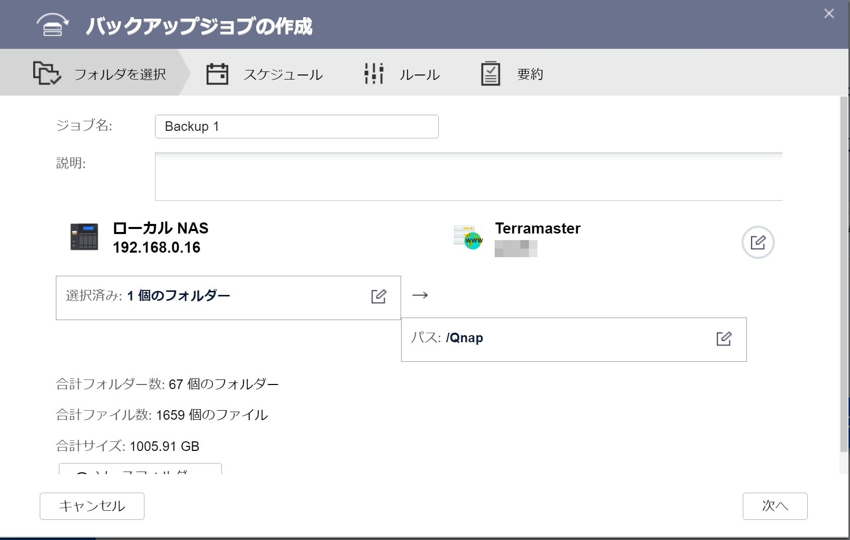Click the local NAS device icon

click(84, 237)
